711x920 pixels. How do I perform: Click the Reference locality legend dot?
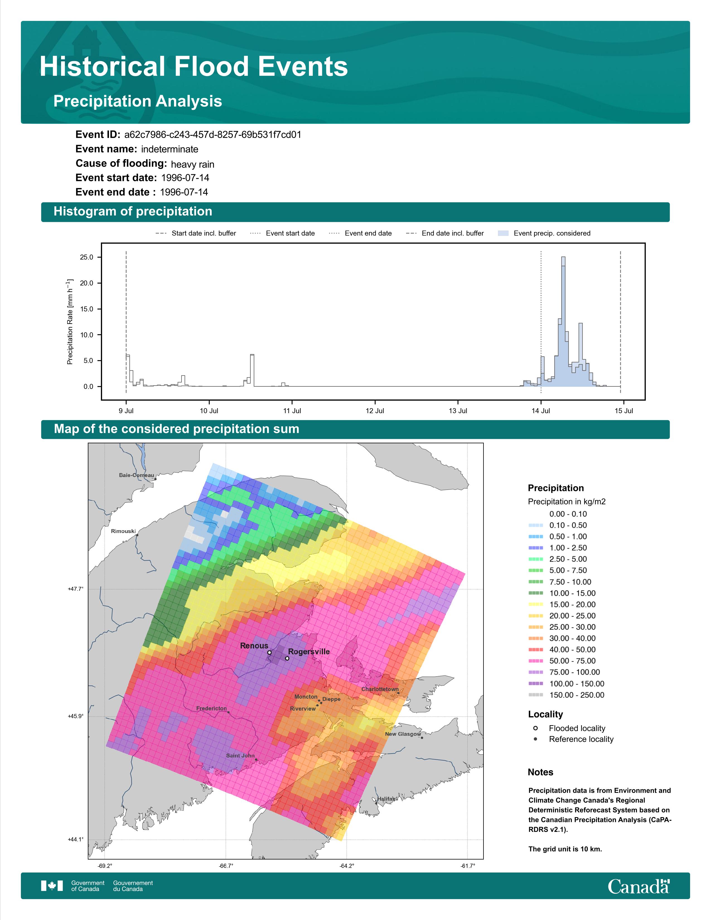[x=535, y=739]
